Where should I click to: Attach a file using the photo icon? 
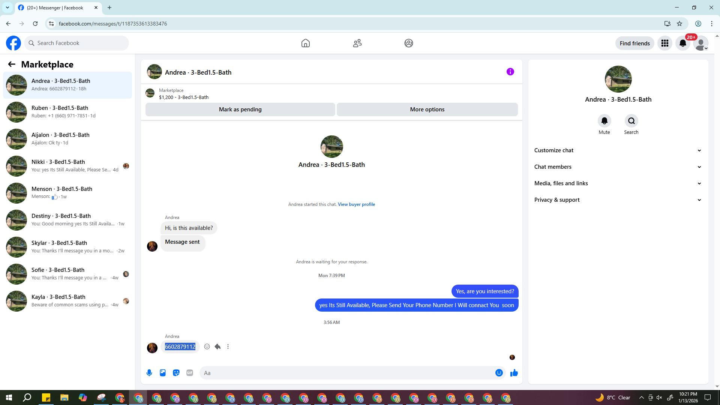[163, 373]
